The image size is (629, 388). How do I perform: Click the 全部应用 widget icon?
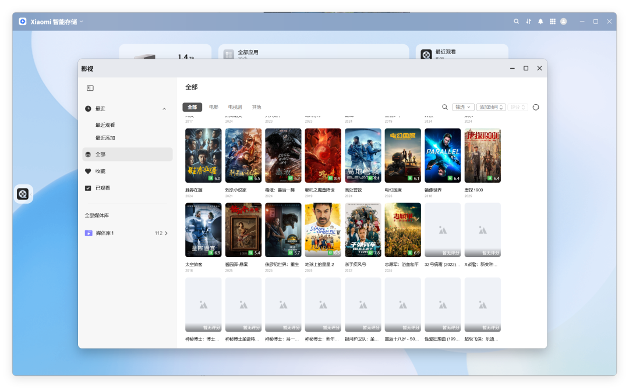click(229, 55)
